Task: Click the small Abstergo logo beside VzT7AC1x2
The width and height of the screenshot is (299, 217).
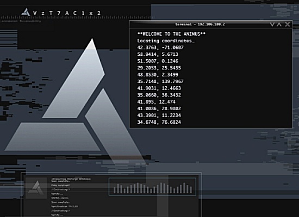Action: pos(26,12)
